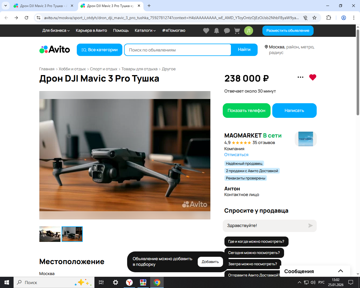Open Другое breadcrumb
This screenshot has height=288, width=360.
169,69
